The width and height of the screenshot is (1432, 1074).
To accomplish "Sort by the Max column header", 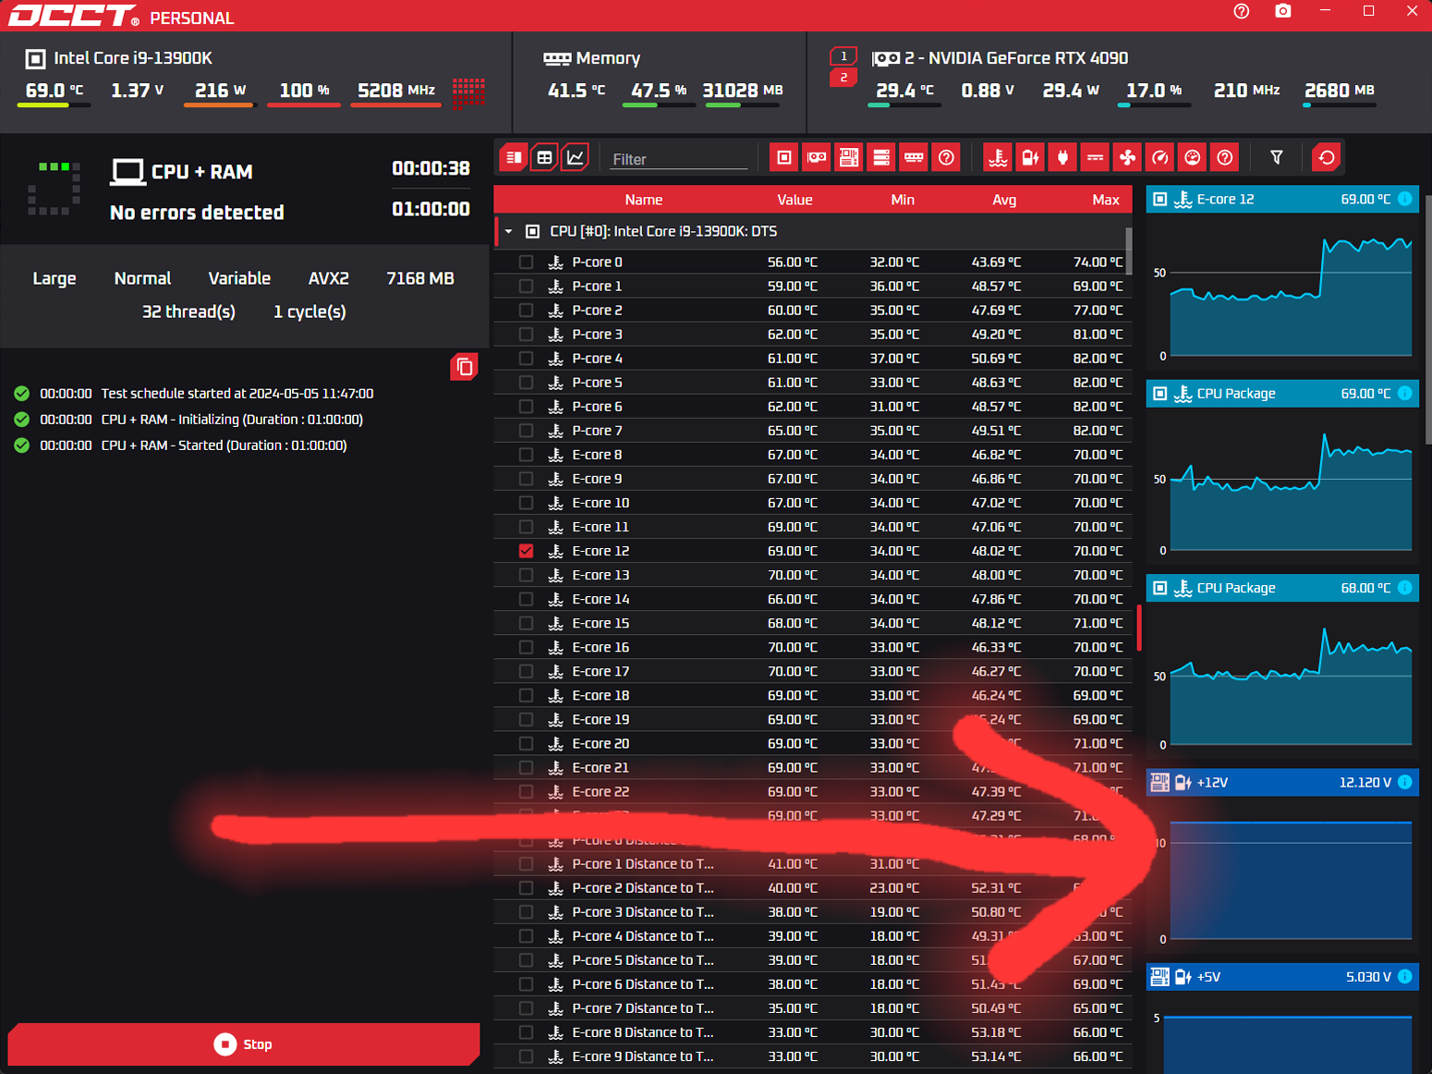I will point(1106,200).
